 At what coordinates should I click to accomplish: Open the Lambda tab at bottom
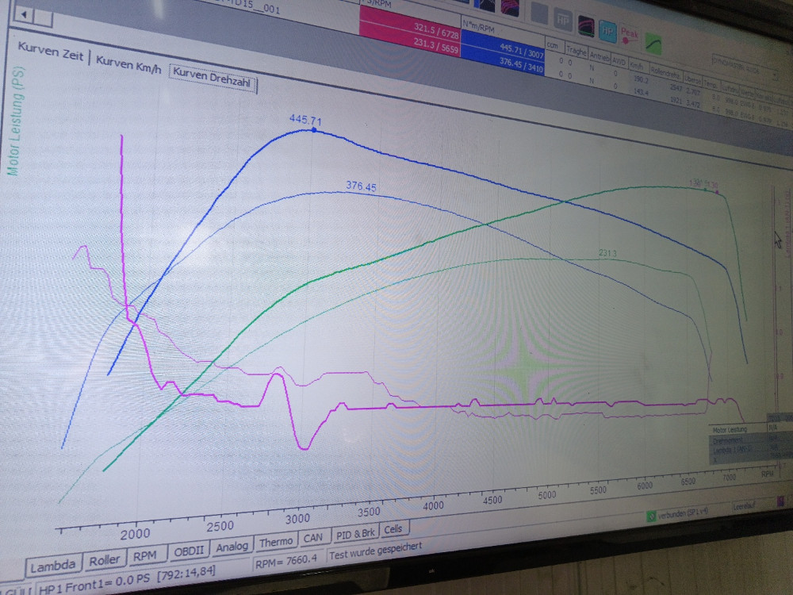point(53,565)
